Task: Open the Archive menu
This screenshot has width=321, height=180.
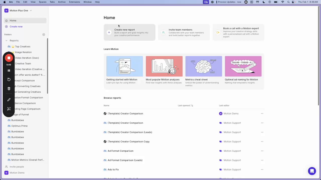Action: coord(62,2)
